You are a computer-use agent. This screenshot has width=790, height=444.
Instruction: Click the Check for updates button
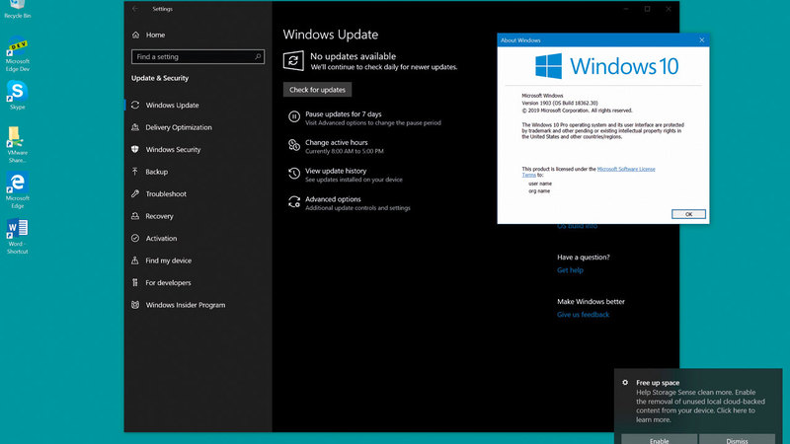tap(317, 90)
